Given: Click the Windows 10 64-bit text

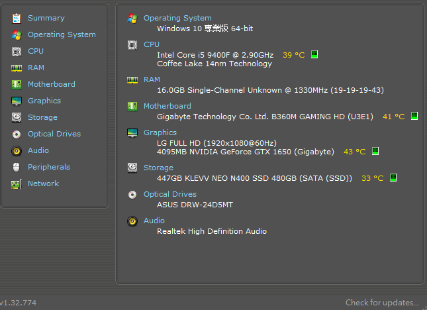Looking at the screenshot, I should tap(205, 28).
